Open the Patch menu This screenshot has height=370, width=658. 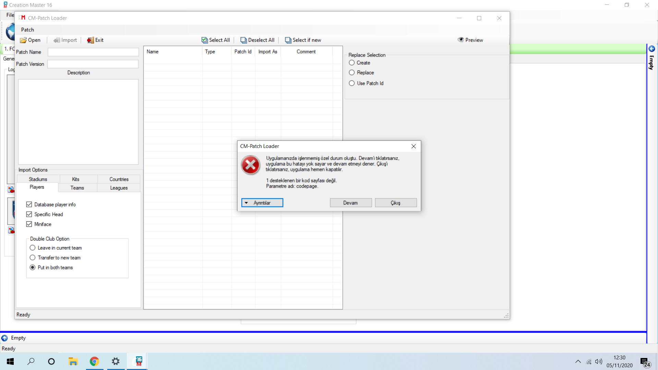coord(27,30)
